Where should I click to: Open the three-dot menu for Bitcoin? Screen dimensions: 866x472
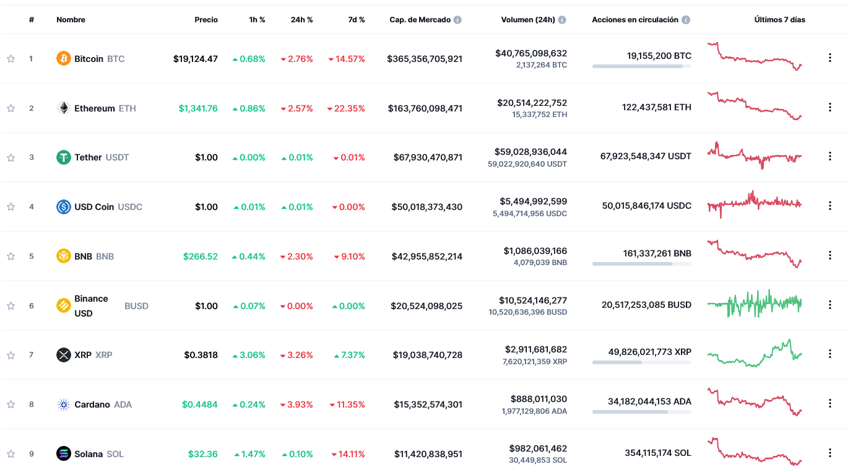(830, 58)
